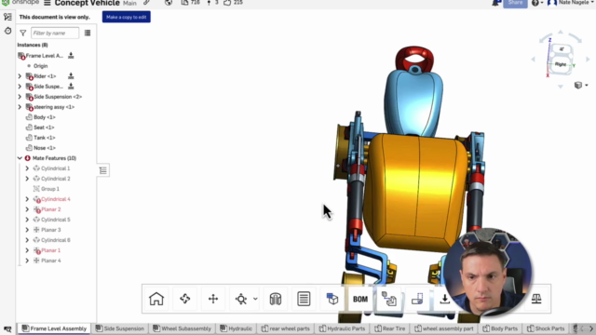
Task: Select the Pan move arrows tool
Action: (x=213, y=299)
